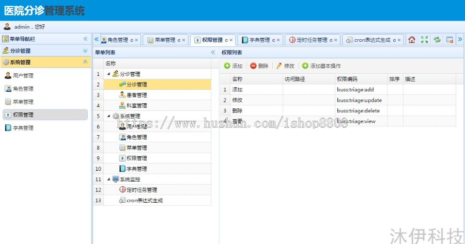
Task: Click the fullscreen icon in tab toolbar
Action: coord(424,40)
